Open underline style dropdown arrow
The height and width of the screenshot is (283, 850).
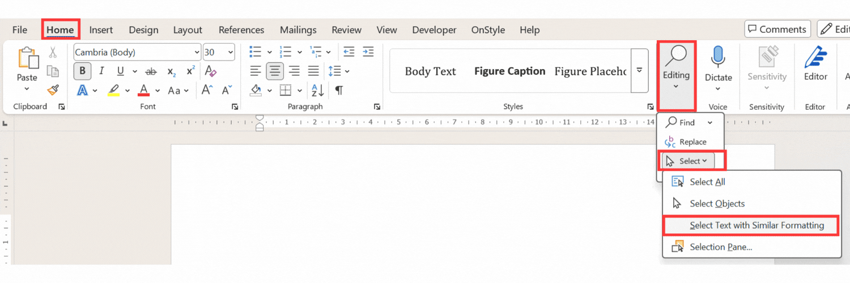[134, 71]
